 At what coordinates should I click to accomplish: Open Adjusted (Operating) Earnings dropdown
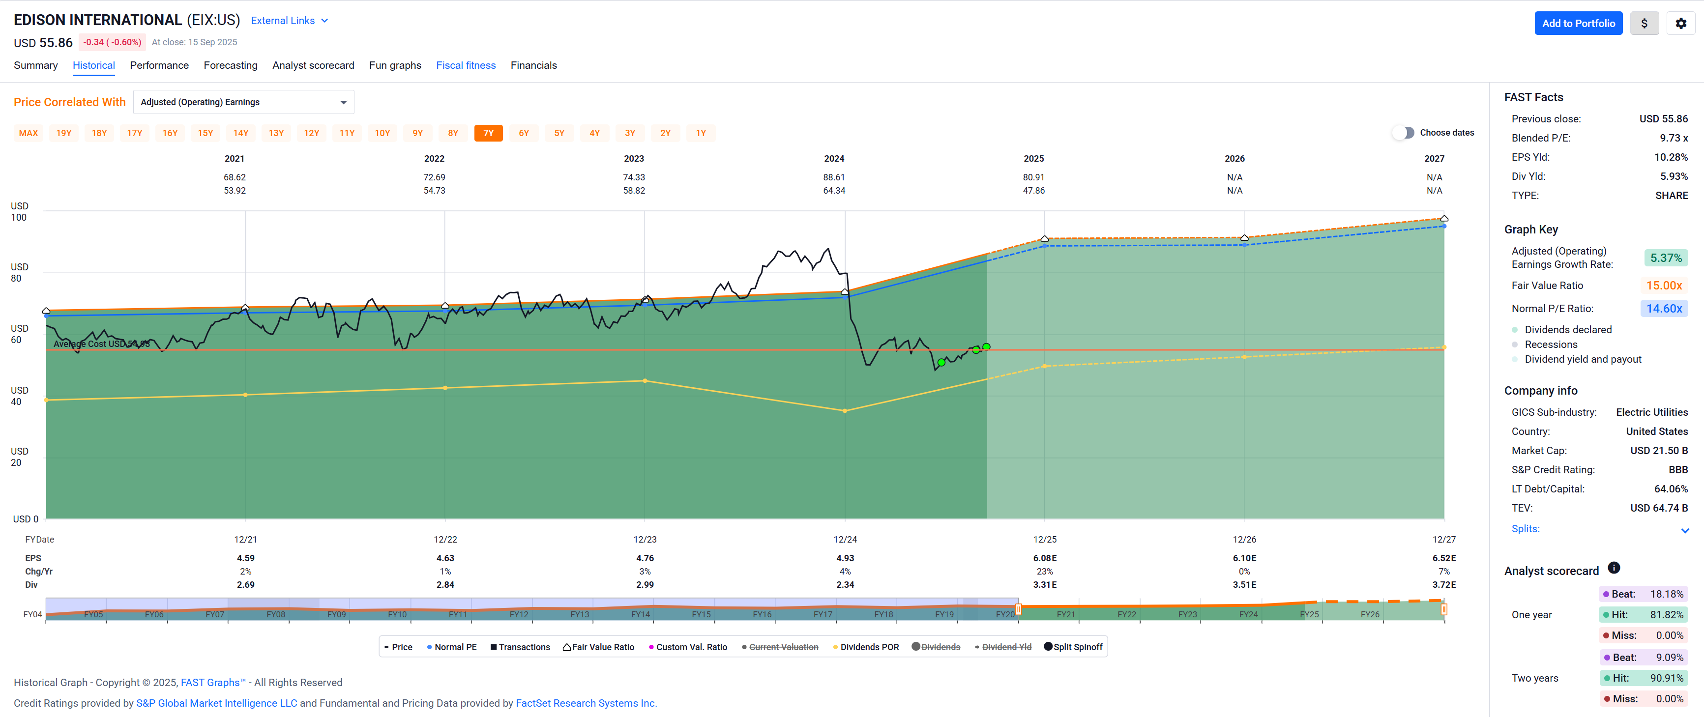click(x=243, y=103)
